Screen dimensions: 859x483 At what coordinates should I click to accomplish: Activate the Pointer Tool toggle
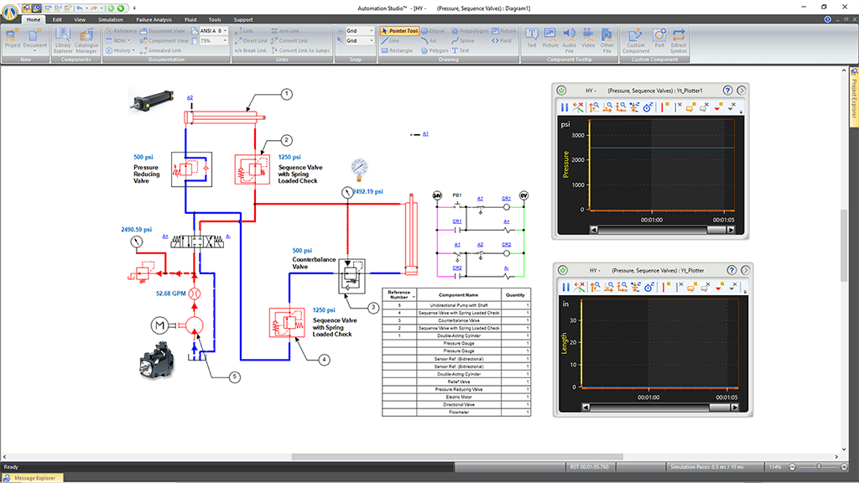click(x=399, y=31)
